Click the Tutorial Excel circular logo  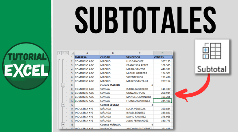click(26, 66)
